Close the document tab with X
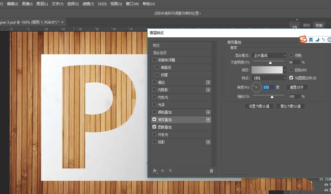This screenshot has height=194, width=331. pyautogui.click(x=62, y=22)
